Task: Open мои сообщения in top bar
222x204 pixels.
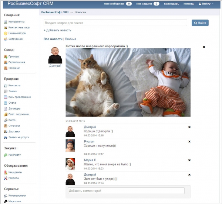Action: point(114,4)
